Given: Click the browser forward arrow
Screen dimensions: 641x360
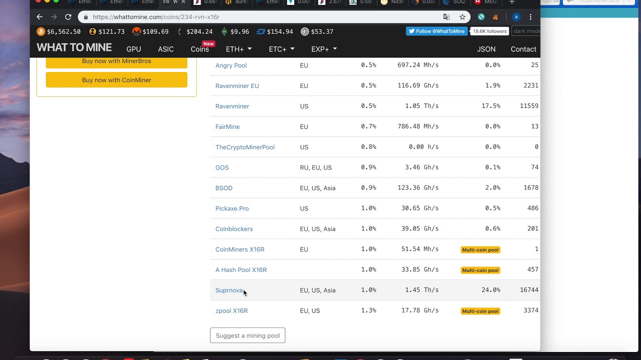Looking at the screenshot, I should click(x=54, y=16).
